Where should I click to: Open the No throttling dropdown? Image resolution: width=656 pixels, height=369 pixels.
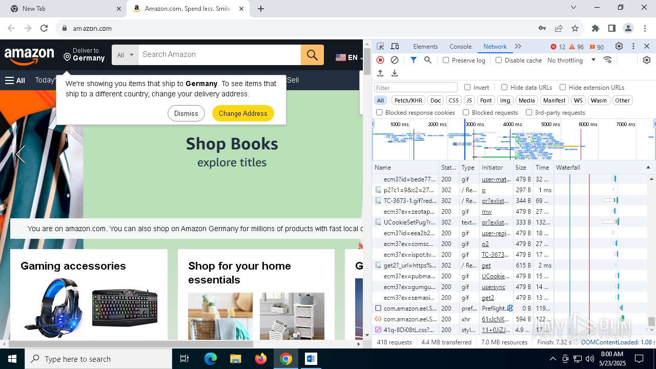[571, 60]
